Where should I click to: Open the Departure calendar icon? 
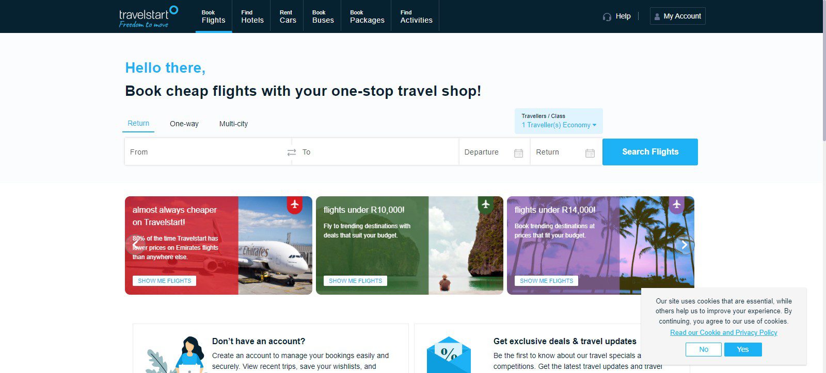click(518, 153)
